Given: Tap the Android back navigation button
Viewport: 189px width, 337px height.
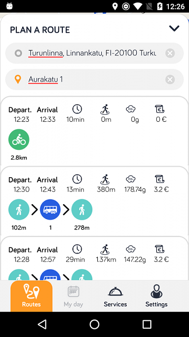Looking at the screenshot, I should (42, 324).
